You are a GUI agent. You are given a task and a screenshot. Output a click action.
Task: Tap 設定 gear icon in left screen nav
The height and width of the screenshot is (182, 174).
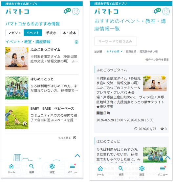(52, 166)
